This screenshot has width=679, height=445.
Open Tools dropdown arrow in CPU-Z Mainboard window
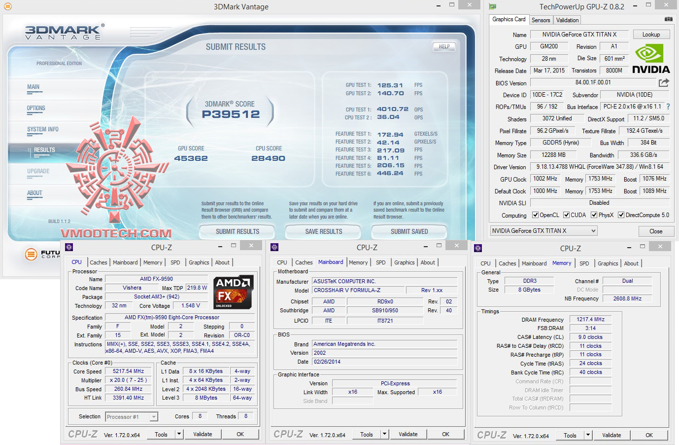(384, 434)
